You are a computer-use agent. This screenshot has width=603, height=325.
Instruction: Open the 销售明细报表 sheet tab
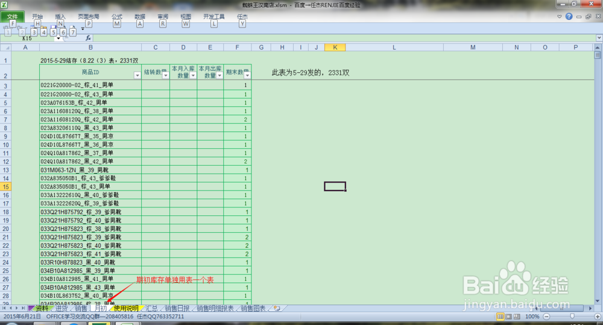tap(215, 309)
